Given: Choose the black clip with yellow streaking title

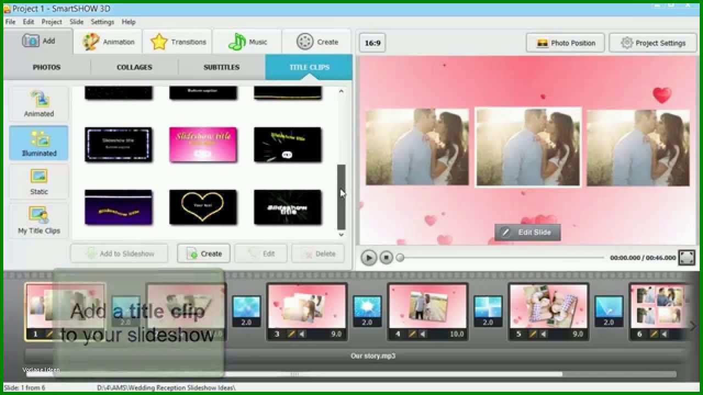Looking at the screenshot, I should pos(288,145).
